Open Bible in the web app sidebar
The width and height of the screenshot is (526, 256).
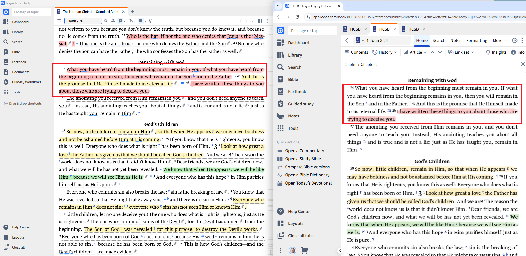click(288, 79)
